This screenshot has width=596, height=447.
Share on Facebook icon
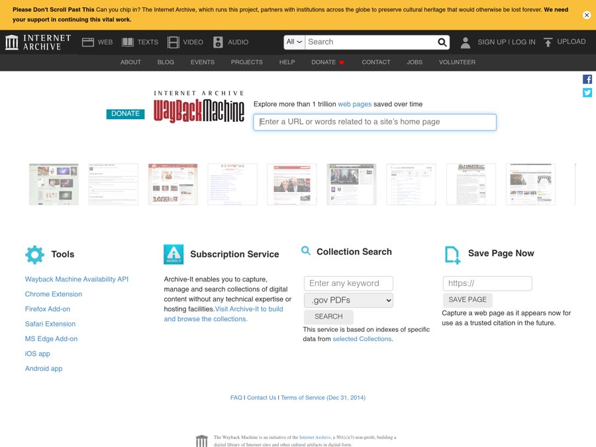point(587,79)
